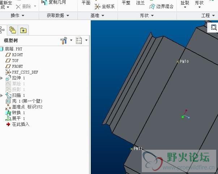Open the dropdown arrow beside the list icon
Viewport: 218px width, 174px height.
tap(86, 40)
